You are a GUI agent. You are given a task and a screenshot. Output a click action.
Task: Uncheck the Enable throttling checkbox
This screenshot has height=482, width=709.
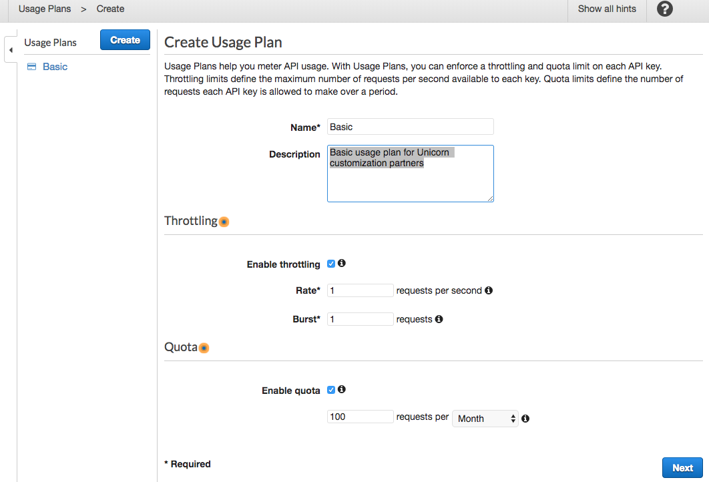pyautogui.click(x=331, y=264)
